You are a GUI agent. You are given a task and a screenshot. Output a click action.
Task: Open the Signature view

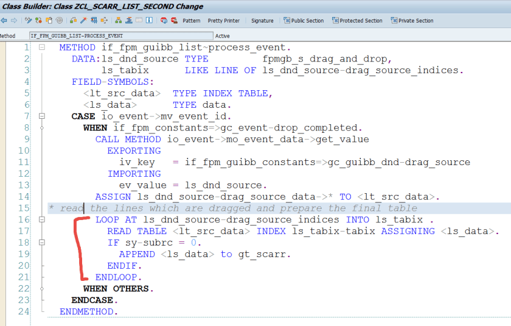tap(262, 21)
